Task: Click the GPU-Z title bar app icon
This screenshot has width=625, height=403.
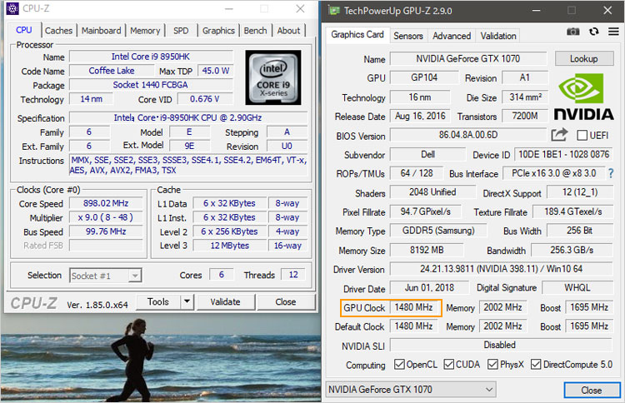Action: [x=334, y=10]
